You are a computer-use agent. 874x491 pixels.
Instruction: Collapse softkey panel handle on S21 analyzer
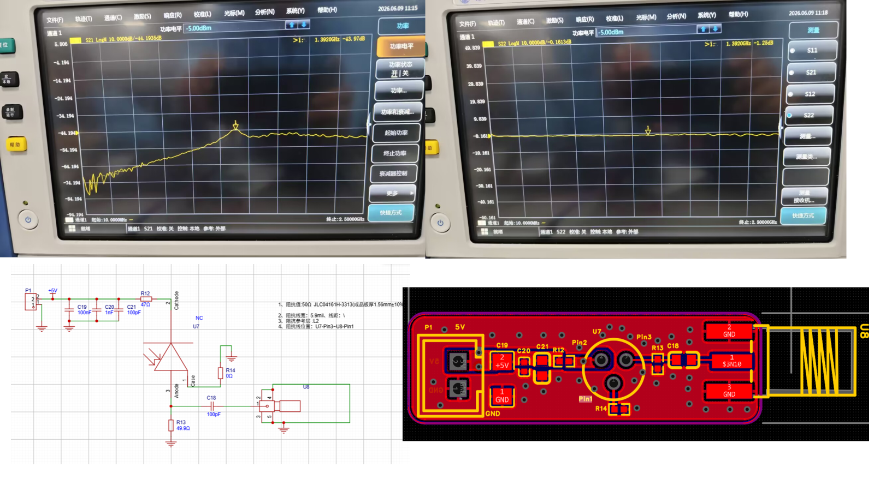tap(369, 124)
